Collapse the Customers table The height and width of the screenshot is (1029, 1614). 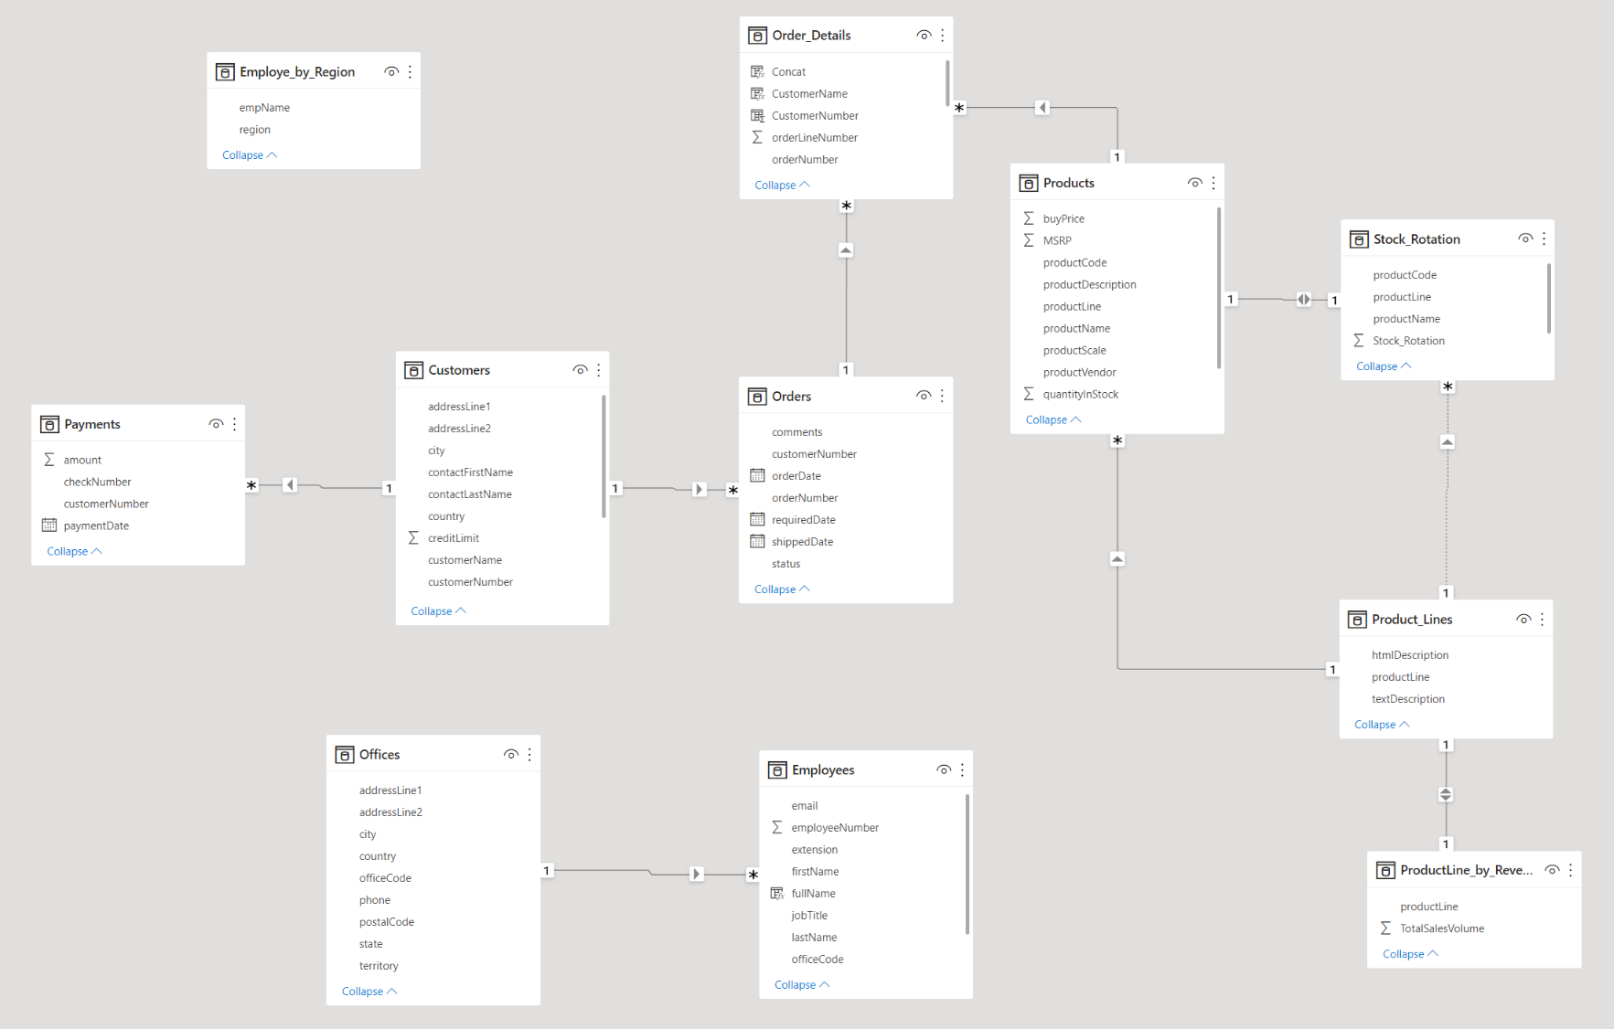tap(438, 610)
